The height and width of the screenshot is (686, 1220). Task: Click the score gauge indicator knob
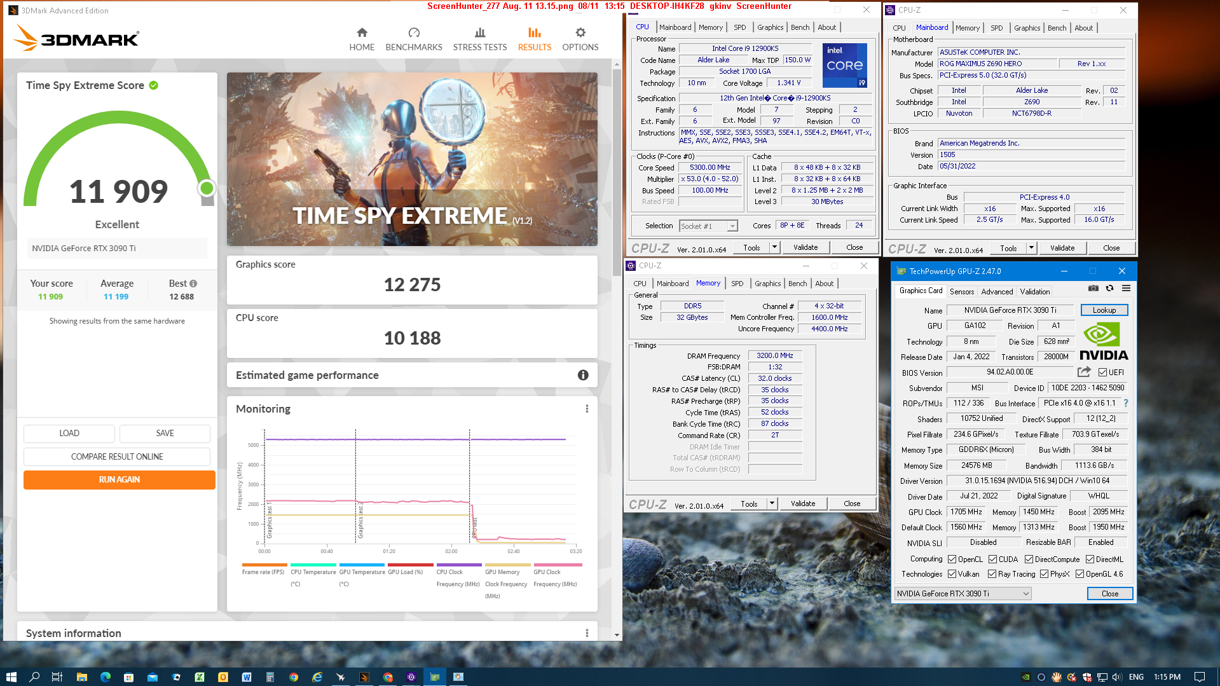coord(207,188)
